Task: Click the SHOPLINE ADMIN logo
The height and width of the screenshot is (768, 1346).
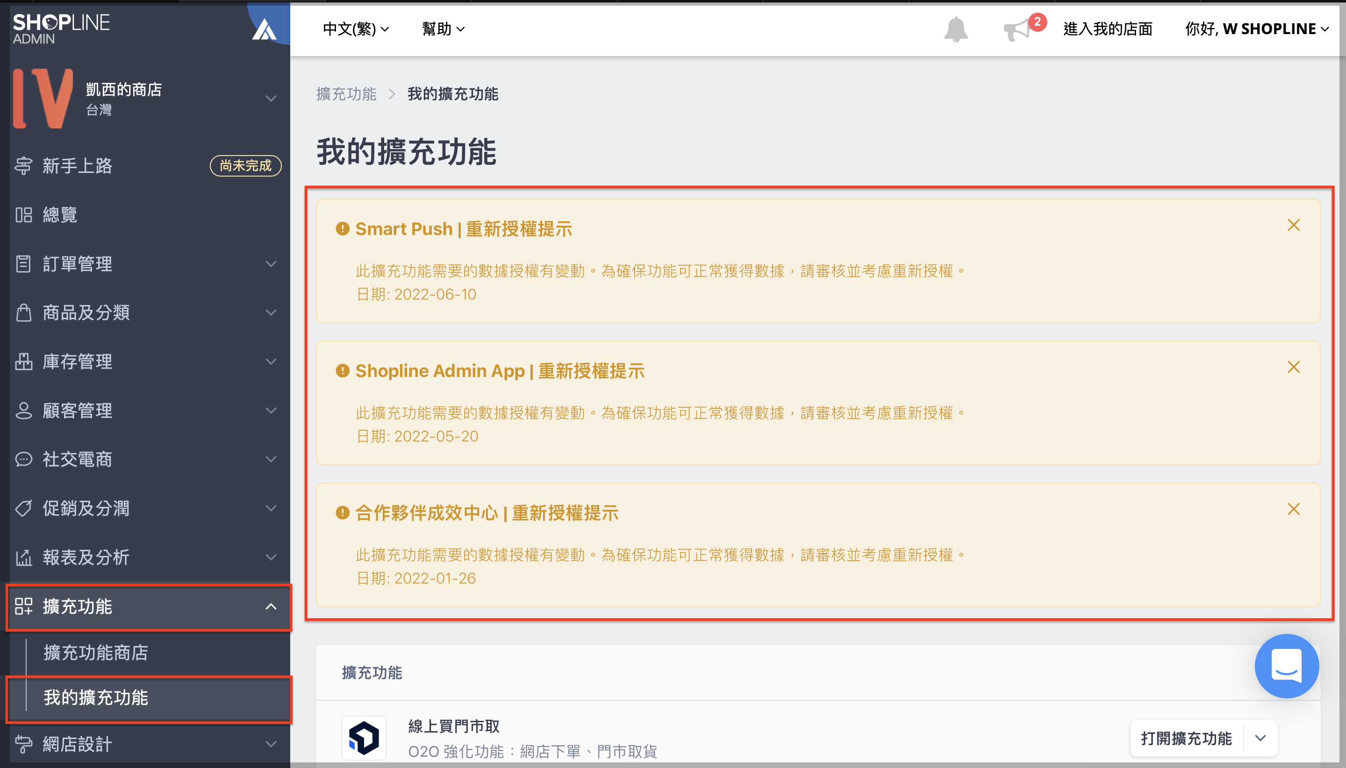Action: pyautogui.click(x=61, y=28)
